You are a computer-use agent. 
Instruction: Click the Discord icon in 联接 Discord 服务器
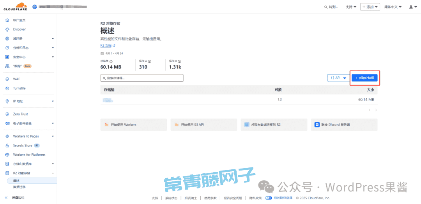pyautogui.click(x=317, y=125)
